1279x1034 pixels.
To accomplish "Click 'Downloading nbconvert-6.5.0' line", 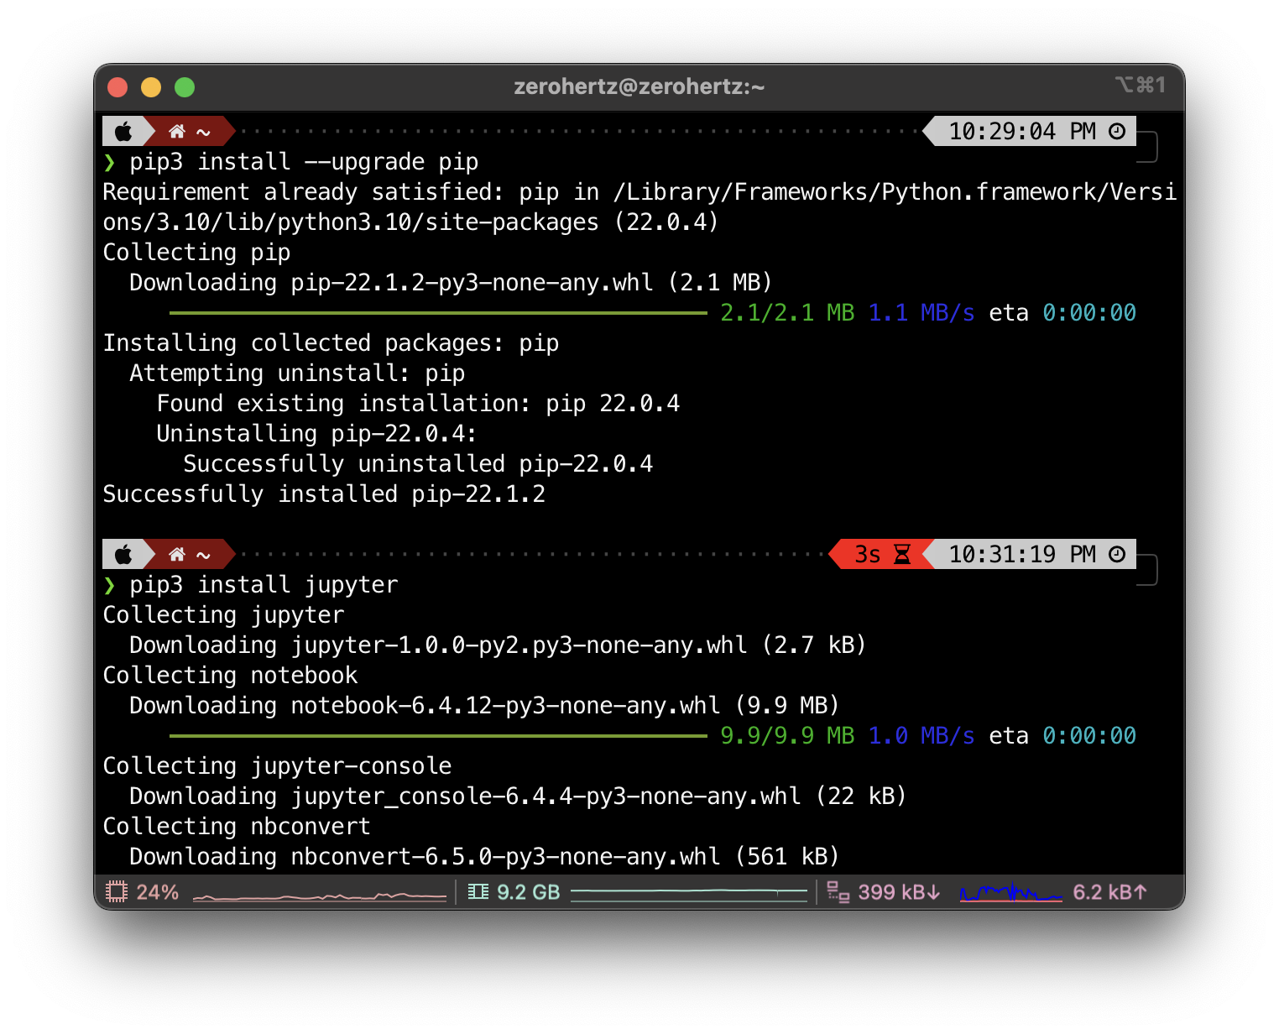I will (485, 856).
